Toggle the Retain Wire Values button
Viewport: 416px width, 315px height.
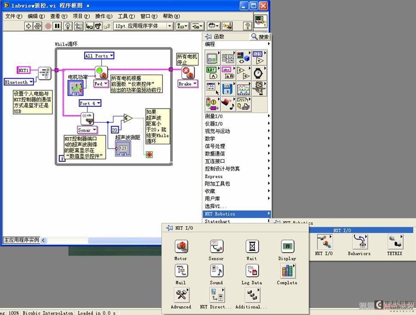tap(79, 26)
